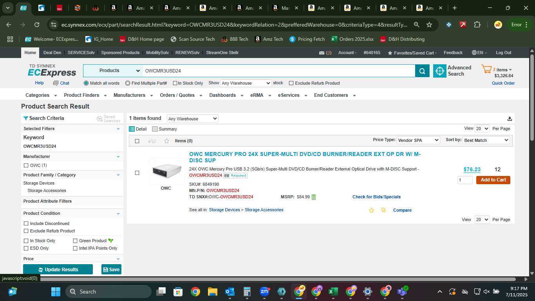The image size is (535, 301).
Task: Click Chrome reload page button
Action: 37,25
